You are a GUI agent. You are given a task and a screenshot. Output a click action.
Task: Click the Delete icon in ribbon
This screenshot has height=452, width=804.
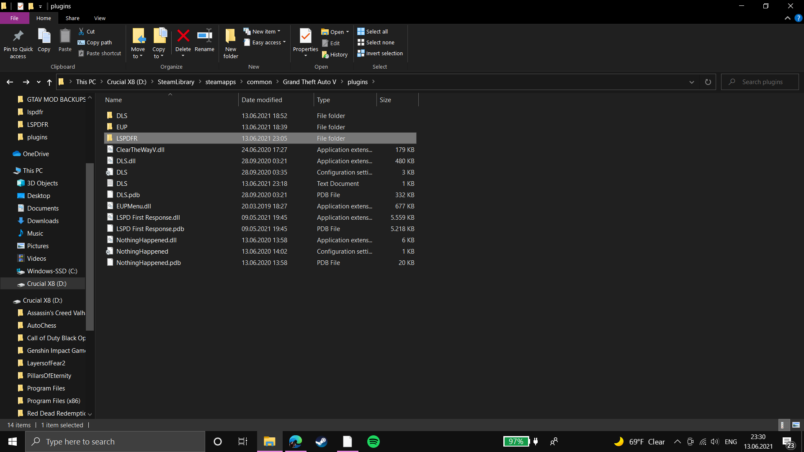tap(183, 36)
